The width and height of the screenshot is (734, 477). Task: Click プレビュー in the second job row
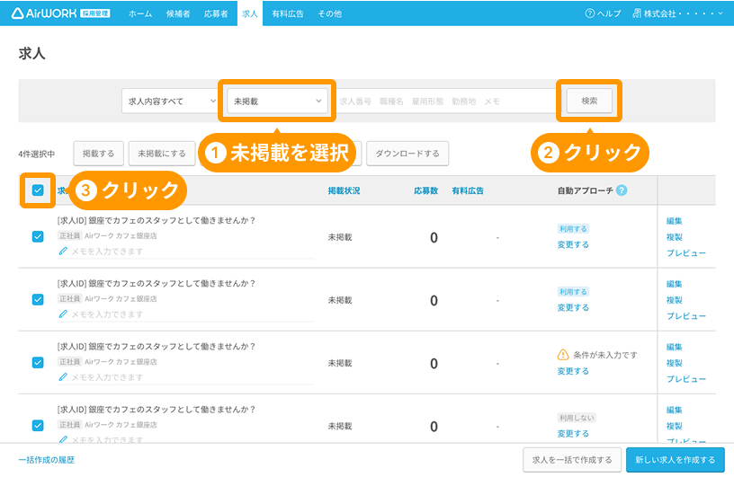point(686,316)
